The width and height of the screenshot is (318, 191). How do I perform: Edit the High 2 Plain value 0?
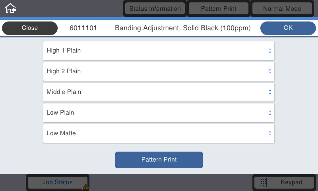(x=270, y=72)
